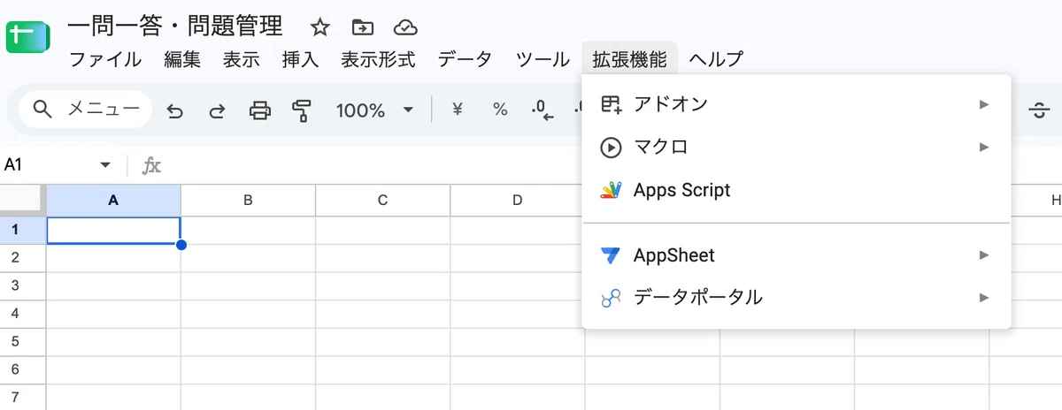The image size is (1062, 410).
Task: Open the ツール menu
Action: (x=543, y=59)
